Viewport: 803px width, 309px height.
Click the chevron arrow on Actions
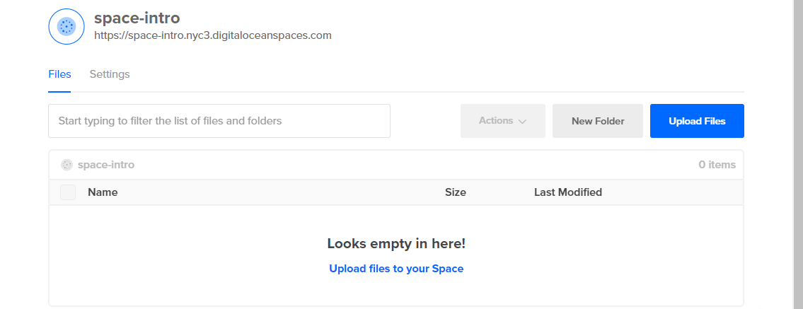coord(522,122)
